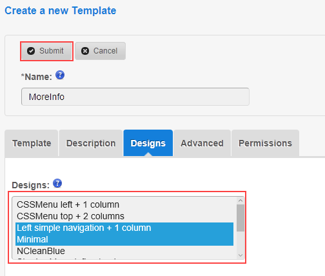
Task: Click the Name input field containing MoreInfo
Action: pos(135,97)
